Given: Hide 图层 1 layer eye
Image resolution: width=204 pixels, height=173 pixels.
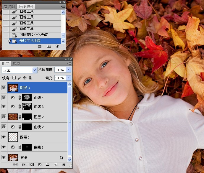Looking at the screenshot, I should (4, 137).
